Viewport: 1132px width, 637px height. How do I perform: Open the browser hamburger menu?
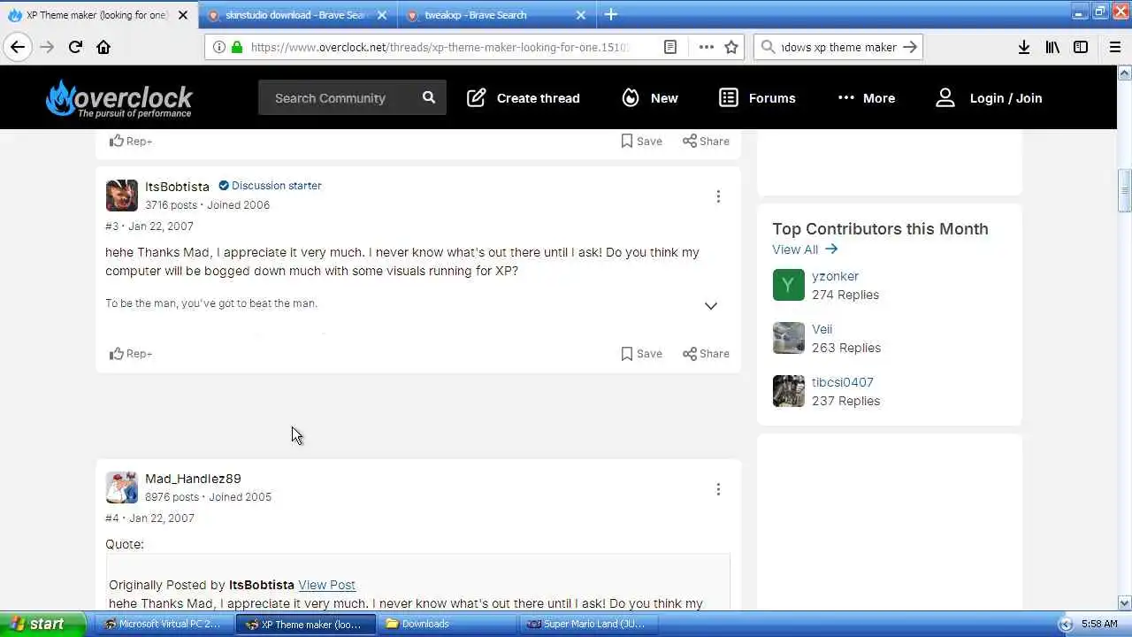coord(1114,47)
